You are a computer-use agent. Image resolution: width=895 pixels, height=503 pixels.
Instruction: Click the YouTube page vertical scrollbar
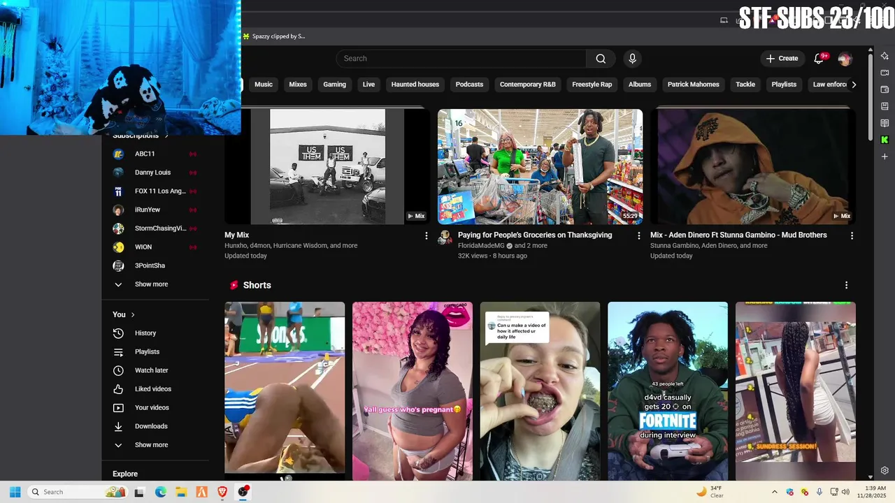tap(871, 98)
